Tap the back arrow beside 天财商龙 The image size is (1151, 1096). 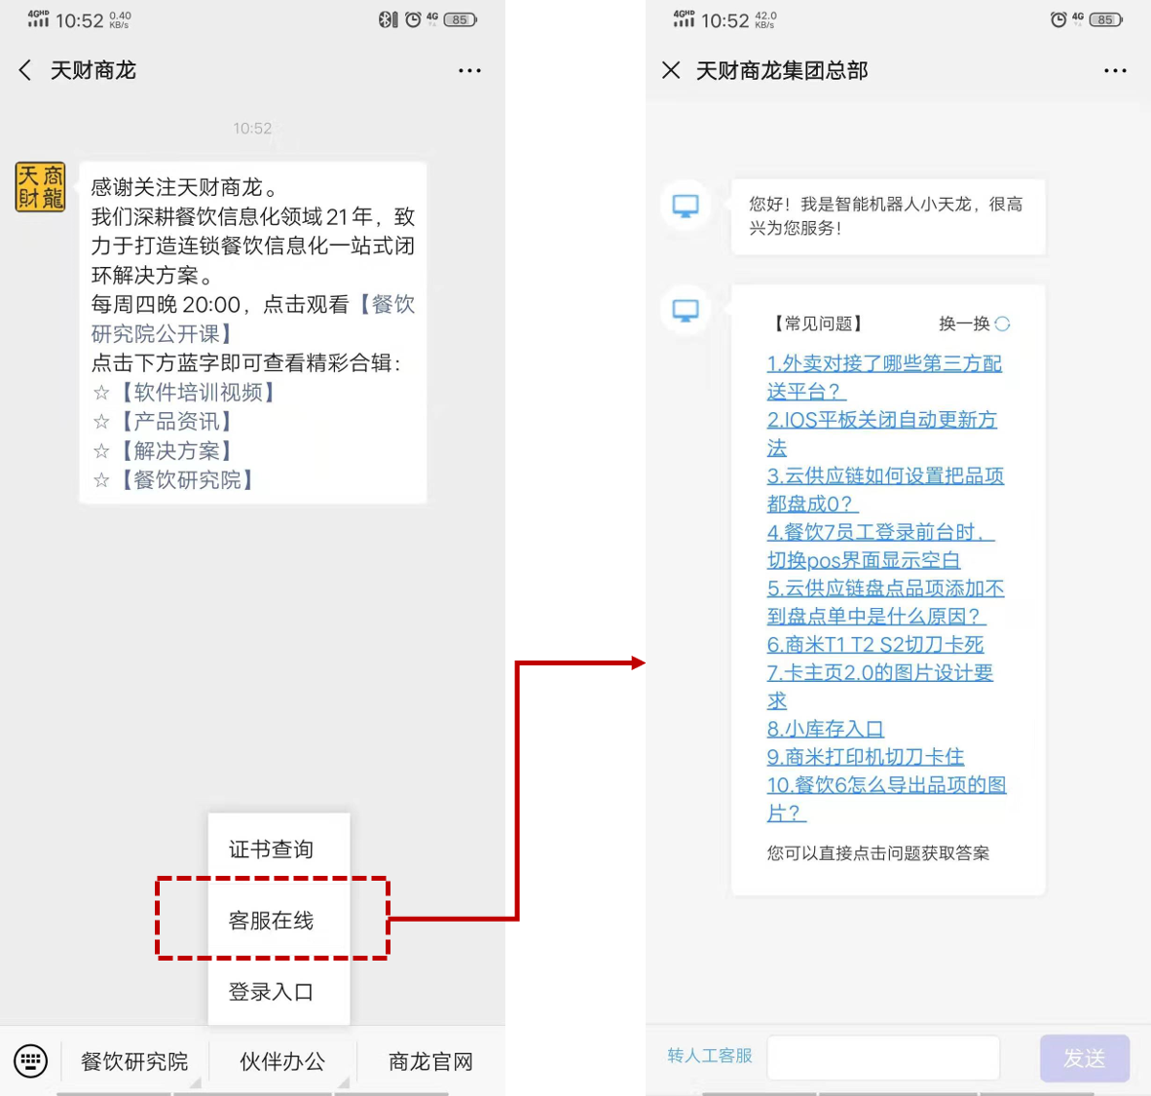25,70
